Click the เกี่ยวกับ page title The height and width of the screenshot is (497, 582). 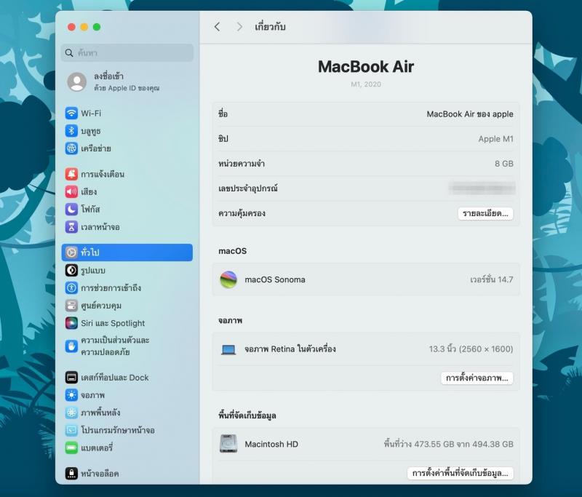pyautogui.click(x=270, y=27)
